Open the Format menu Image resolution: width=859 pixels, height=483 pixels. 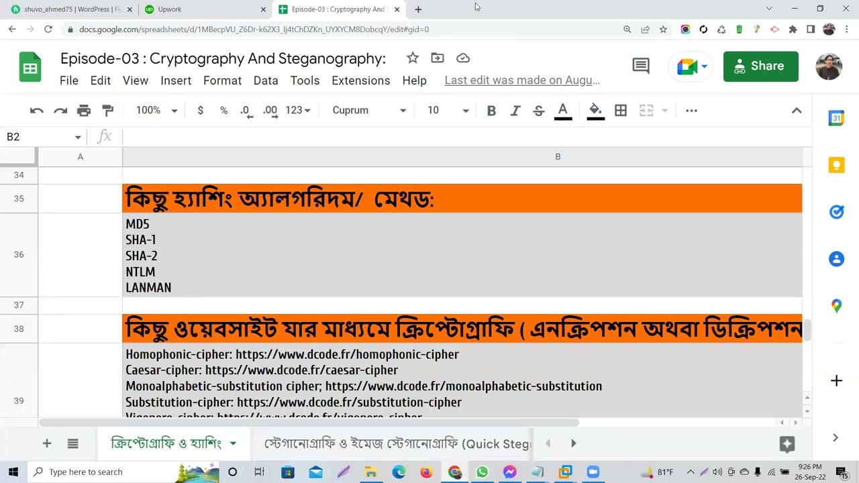click(x=222, y=80)
